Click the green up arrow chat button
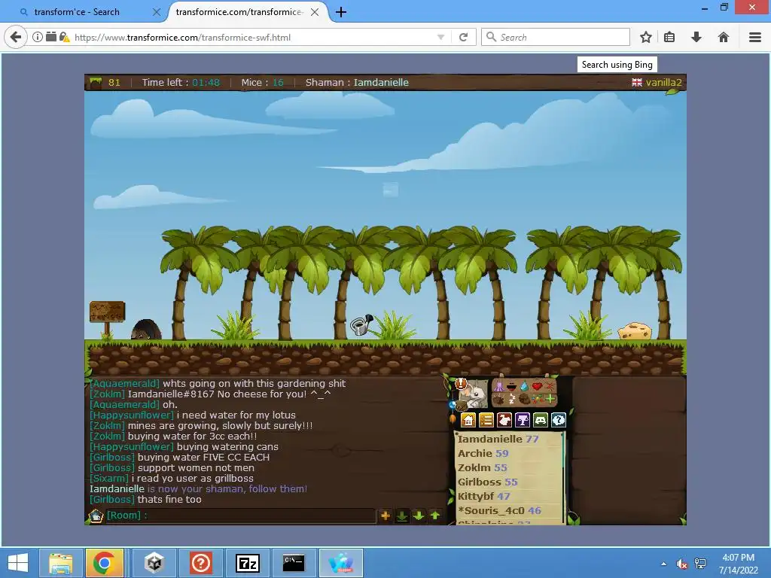 pos(435,516)
